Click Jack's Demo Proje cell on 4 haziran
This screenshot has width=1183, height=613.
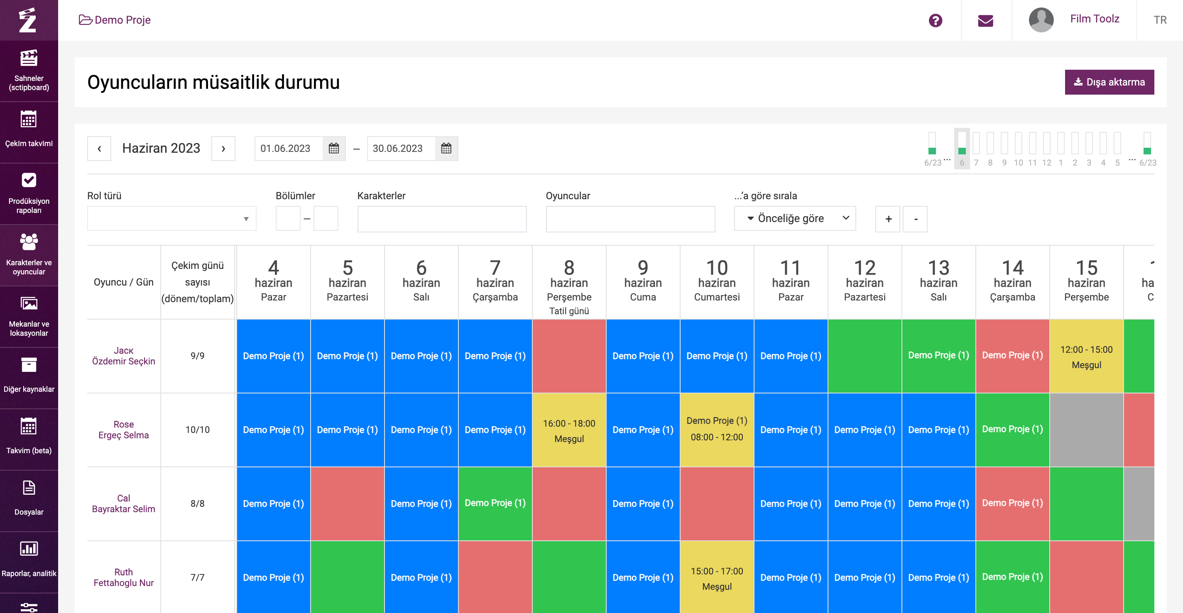pyautogui.click(x=273, y=356)
